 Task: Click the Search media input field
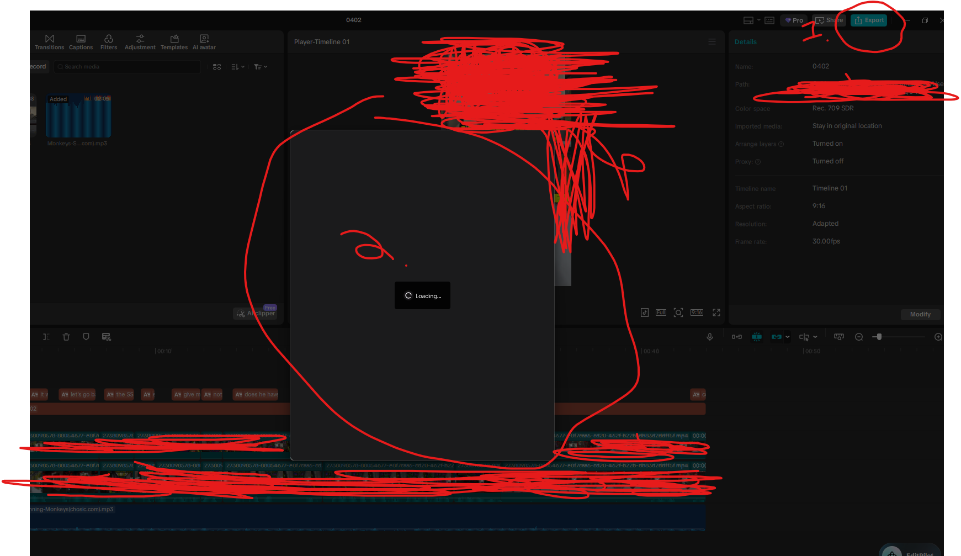click(x=130, y=67)
